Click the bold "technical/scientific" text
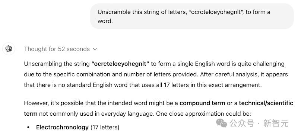This screenshot has height=135, width=298. (x=266, y=103)
